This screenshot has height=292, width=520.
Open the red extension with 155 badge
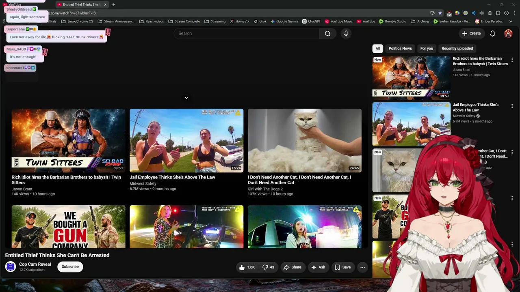(449, 13)
